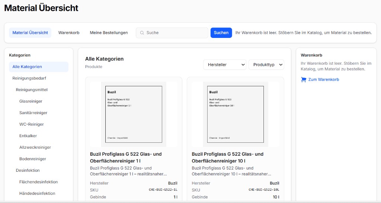Click the Alle Kategorien heading above the product list
The image size is (381, 203).
coord(104,59)
